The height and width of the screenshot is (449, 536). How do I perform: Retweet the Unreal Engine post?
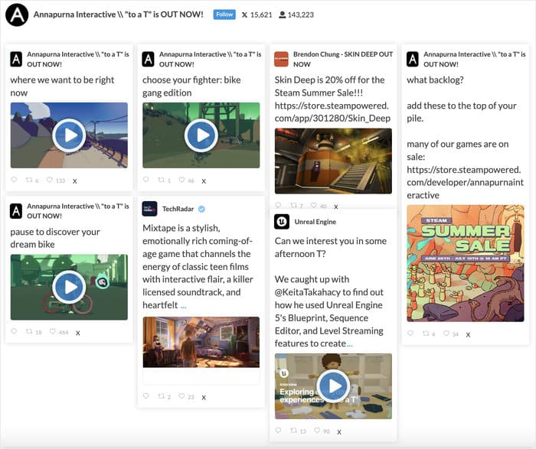pyautogui.click(x=293, y=430)
